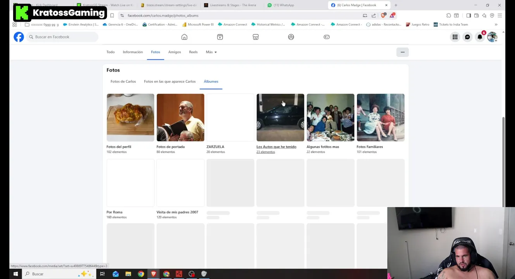This screenshot has height=279, width=515.
Task: Select the Fotos profile tab
Action: point(155,52)
